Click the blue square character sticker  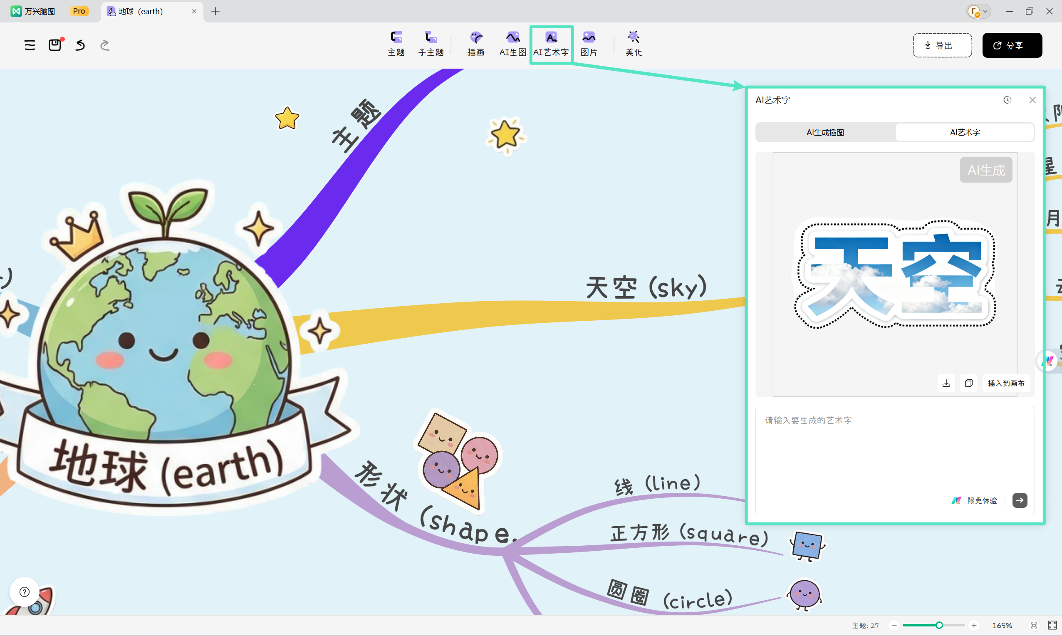pos(807,546)
